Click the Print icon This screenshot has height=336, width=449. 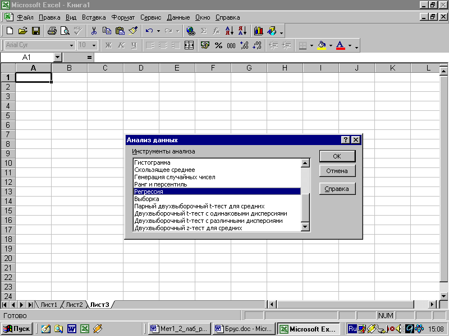point(52,31)
